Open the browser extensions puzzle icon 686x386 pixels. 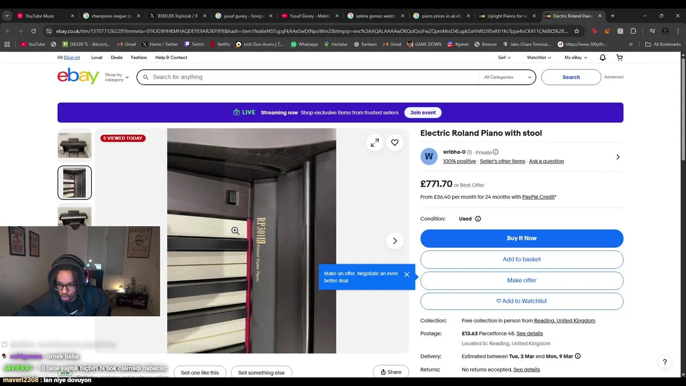tap(633, 31)
